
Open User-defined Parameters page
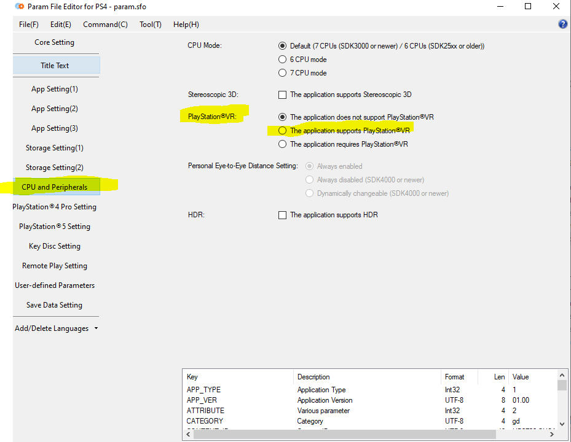55,285
